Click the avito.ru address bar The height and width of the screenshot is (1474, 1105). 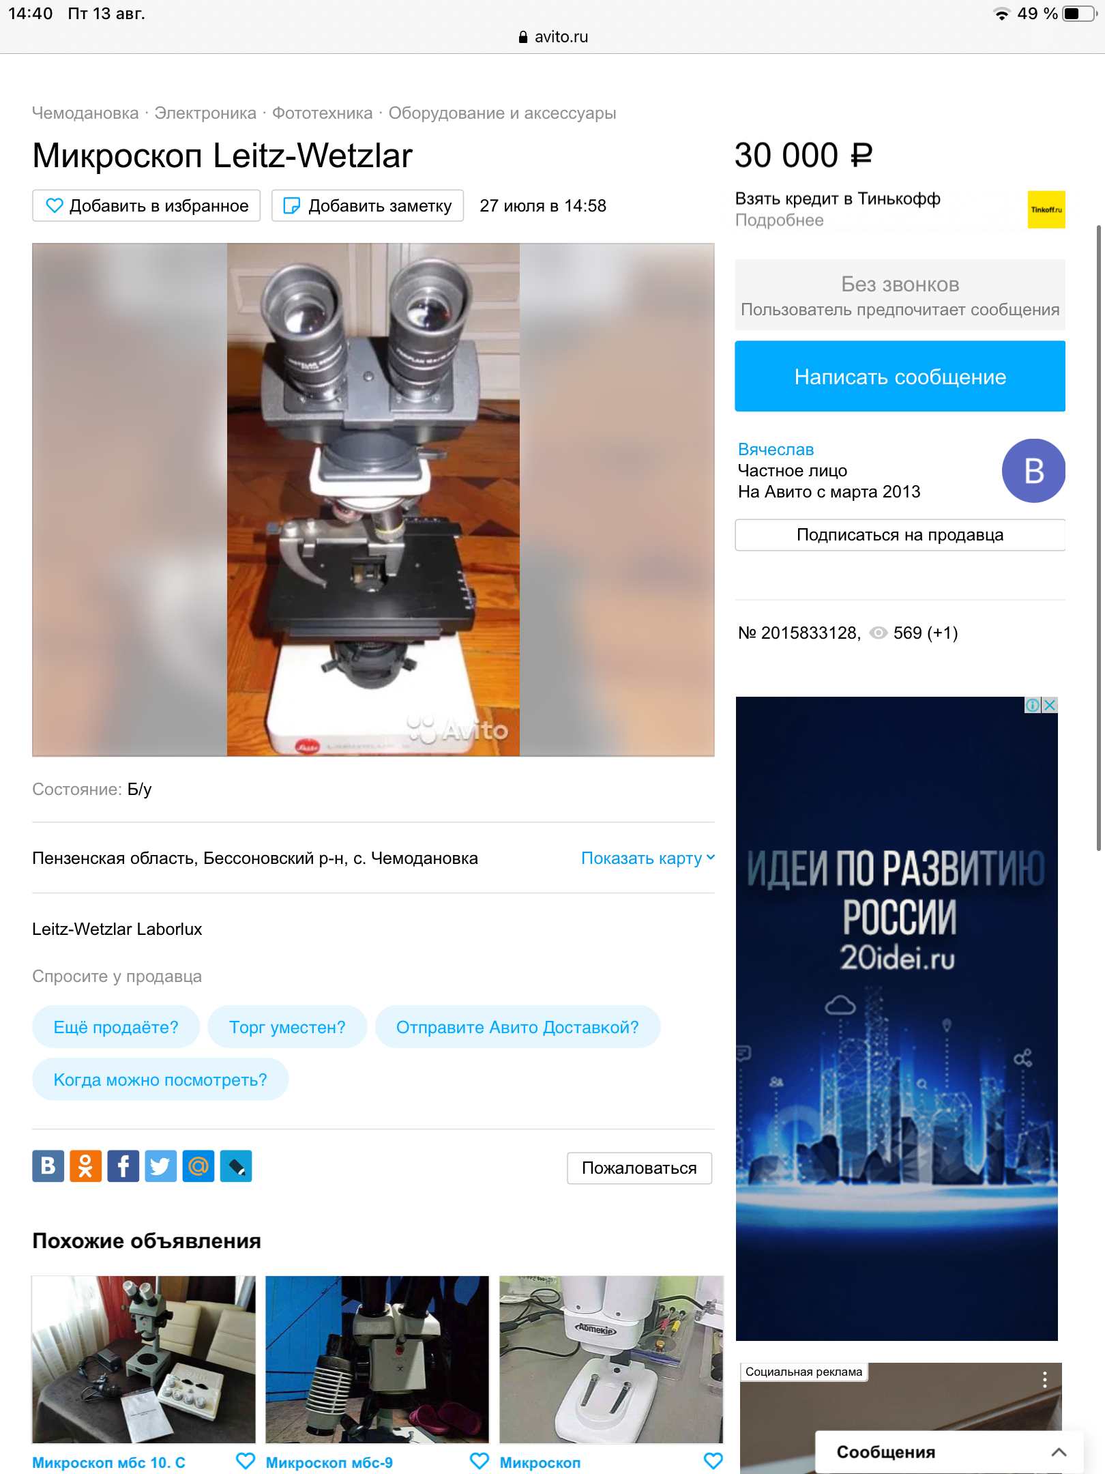[x=552, y=37]
